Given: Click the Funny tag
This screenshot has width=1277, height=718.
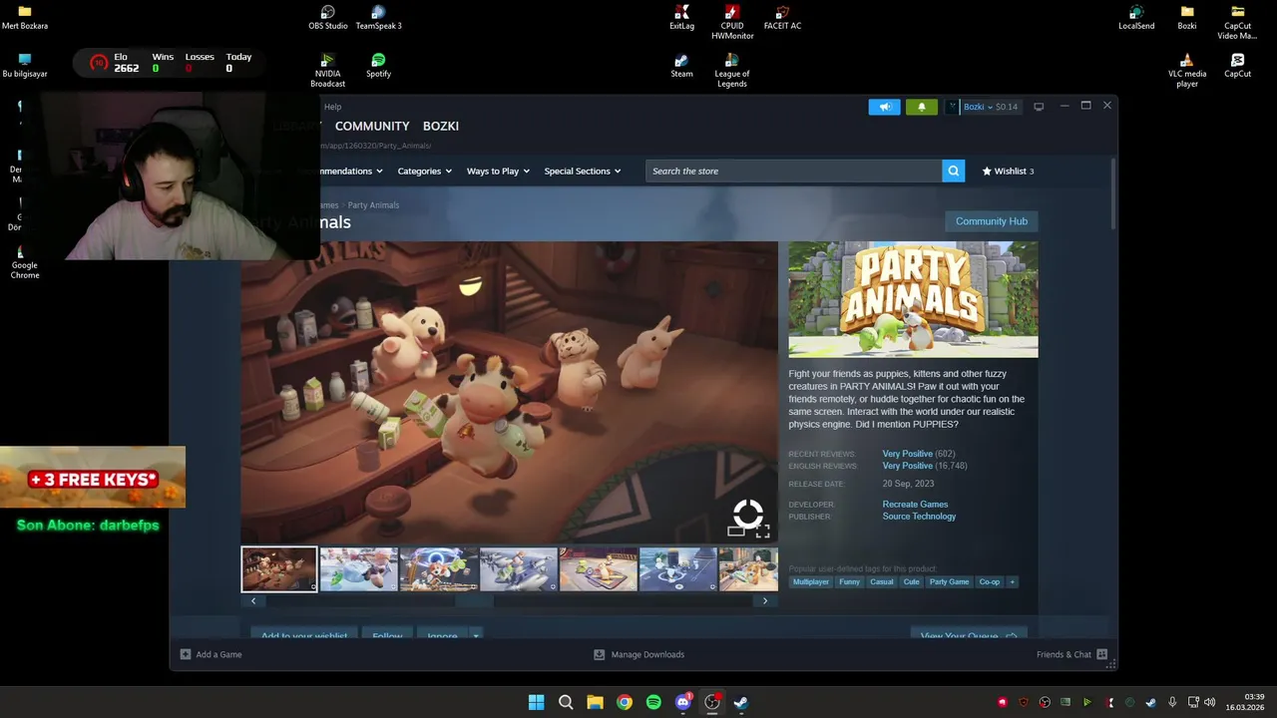Looking at the screenshot, I should pos(849,581).
